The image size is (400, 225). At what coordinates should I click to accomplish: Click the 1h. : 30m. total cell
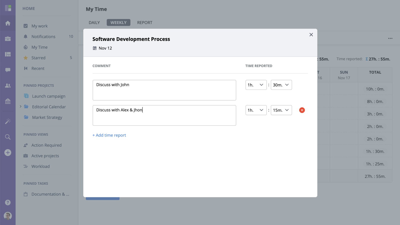[x=375, y=151]
